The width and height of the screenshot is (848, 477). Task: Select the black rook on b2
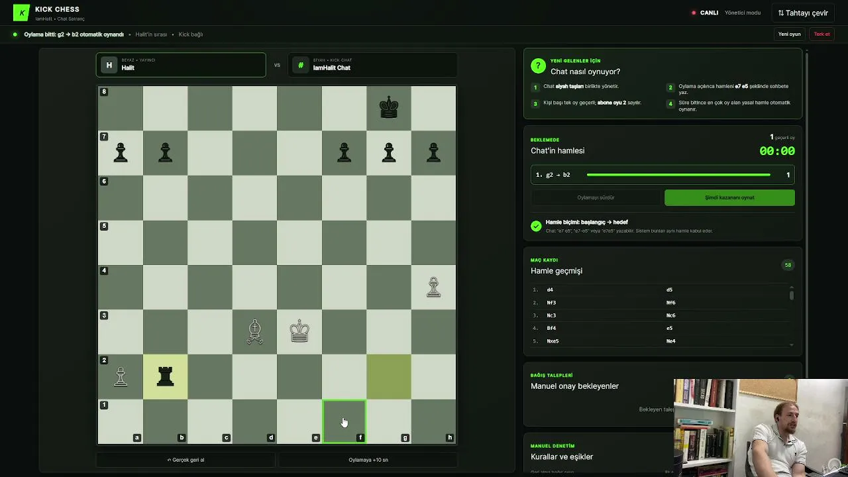pyautogui.click(x=165, y=376)
